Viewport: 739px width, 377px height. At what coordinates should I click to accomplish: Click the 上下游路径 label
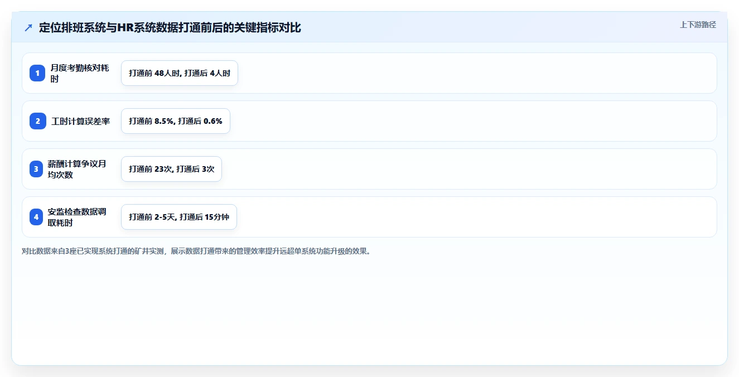[698, 25]
